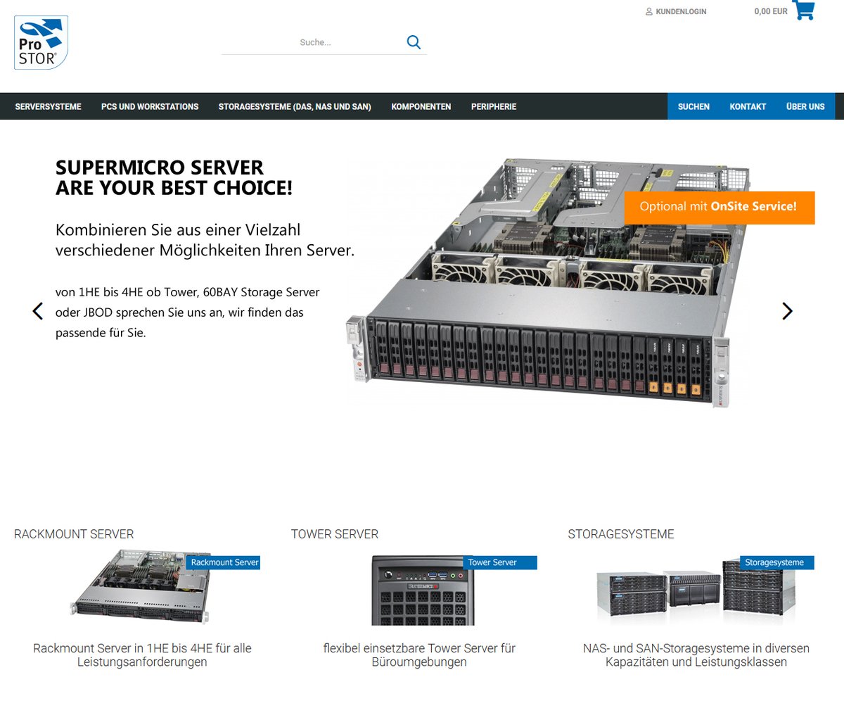The height and width of the screenshot is (708, 844).
Task: Open the SERVERSYSTEME menu
Action: pyautogui.click(x=49, y=106)
